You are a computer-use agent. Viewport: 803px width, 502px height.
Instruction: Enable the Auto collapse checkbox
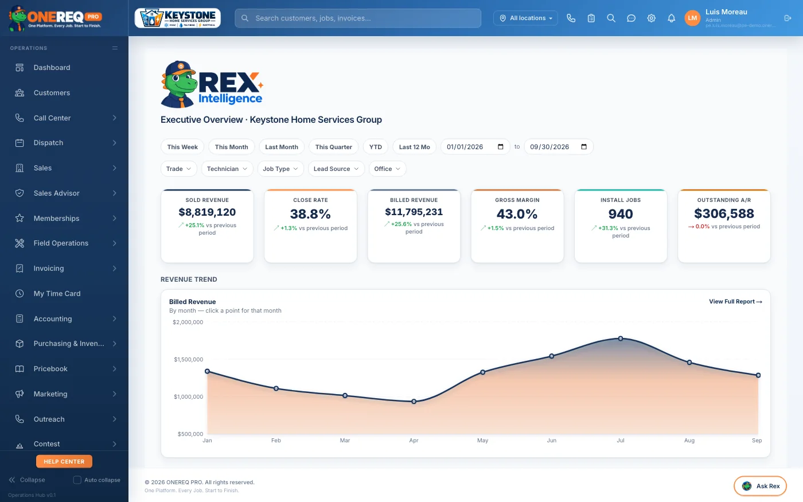tap(77, 480)
